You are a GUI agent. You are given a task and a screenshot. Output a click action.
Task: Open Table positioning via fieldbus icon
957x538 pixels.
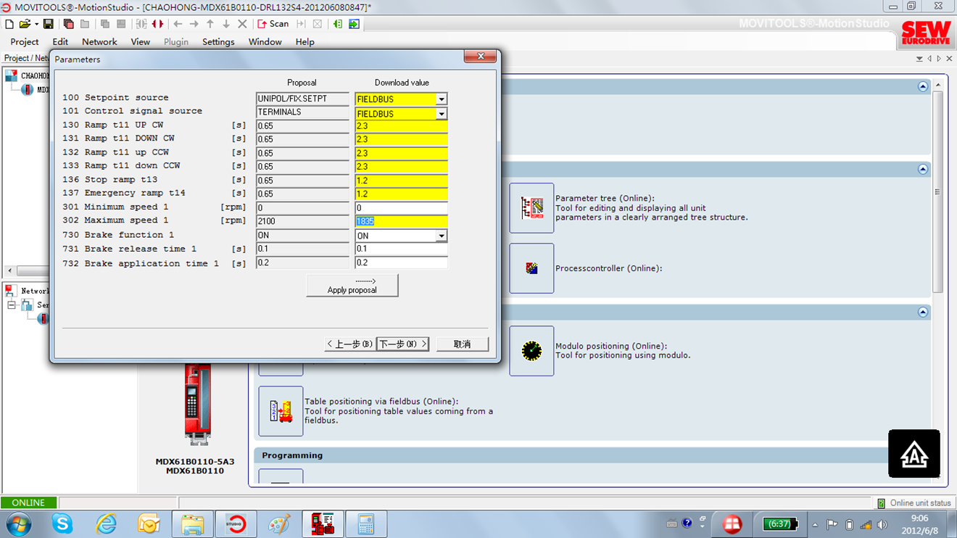coord(281,411)
